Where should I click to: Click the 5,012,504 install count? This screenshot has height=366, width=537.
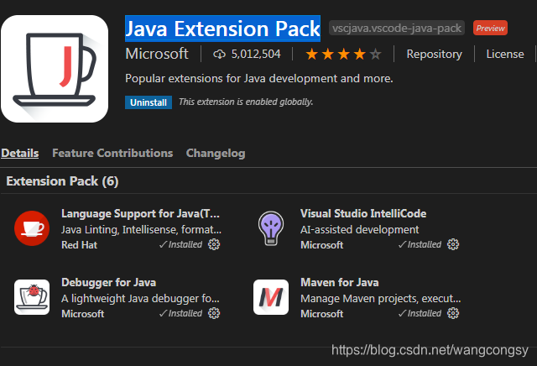coord(256,54)
